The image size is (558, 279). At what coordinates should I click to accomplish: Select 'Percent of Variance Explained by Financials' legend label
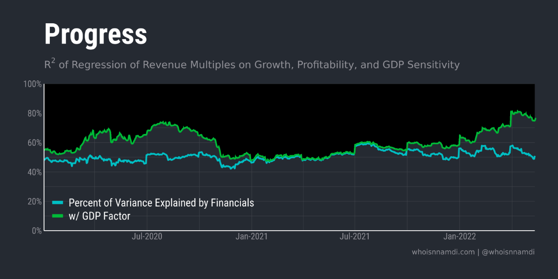tap(161, 203)
